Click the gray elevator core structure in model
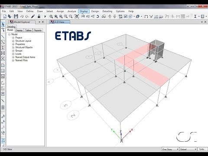This screenshot has height=156, width=208. click(156, 50)
